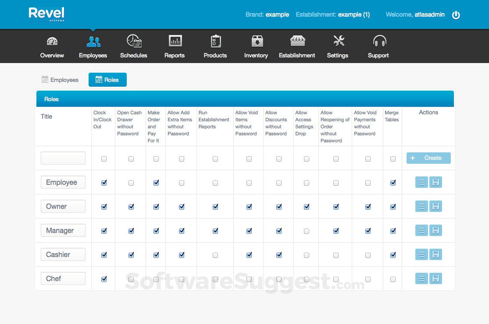Click the atlasadmin welcome link
The image size is (489, 324).
pos(429,14)
